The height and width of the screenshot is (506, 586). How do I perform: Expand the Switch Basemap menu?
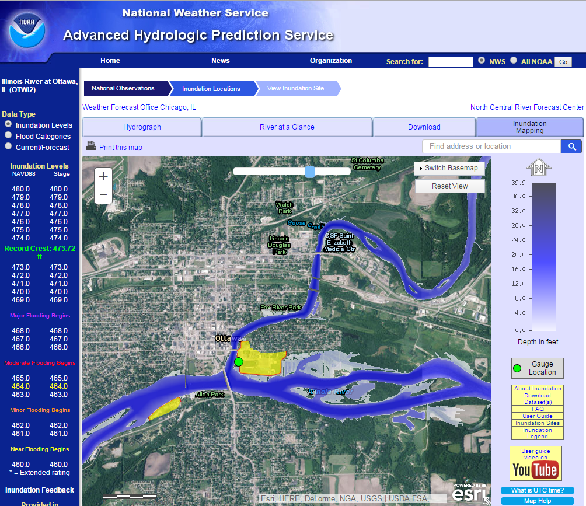click(x=449, y=168)
